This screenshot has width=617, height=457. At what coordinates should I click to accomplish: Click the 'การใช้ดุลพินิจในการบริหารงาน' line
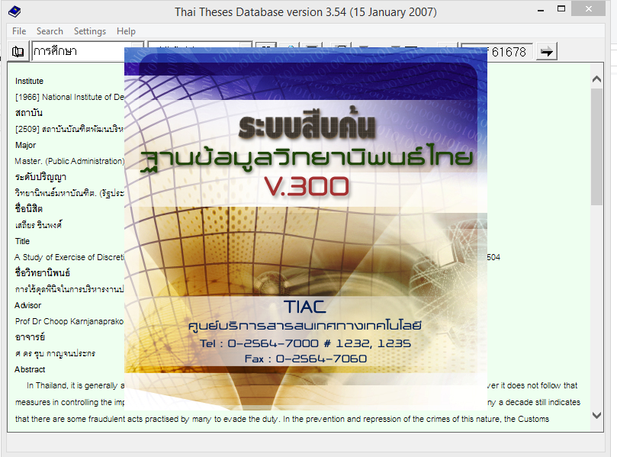69,289
